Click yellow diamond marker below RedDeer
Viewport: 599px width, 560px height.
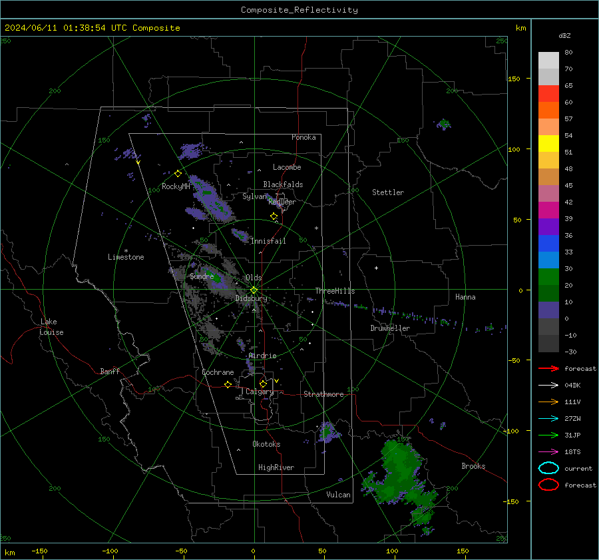(x=274, y=216)
